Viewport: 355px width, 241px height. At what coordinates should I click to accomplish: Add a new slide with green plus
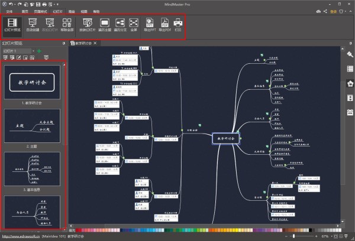tap(40, 51)
